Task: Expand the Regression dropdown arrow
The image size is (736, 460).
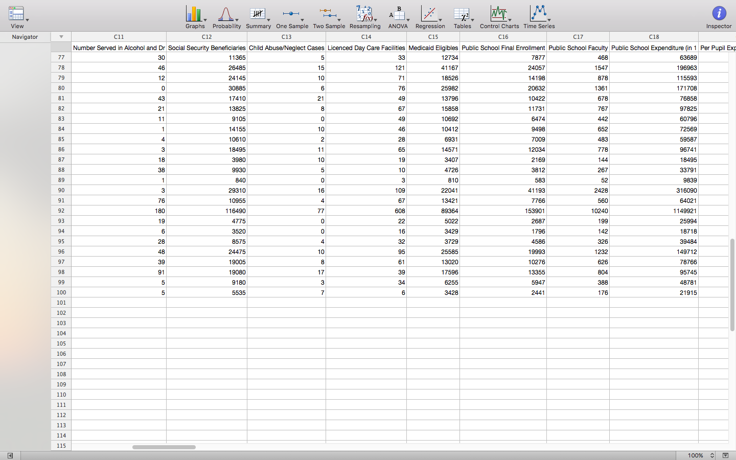Action: (x=441, y=20)
